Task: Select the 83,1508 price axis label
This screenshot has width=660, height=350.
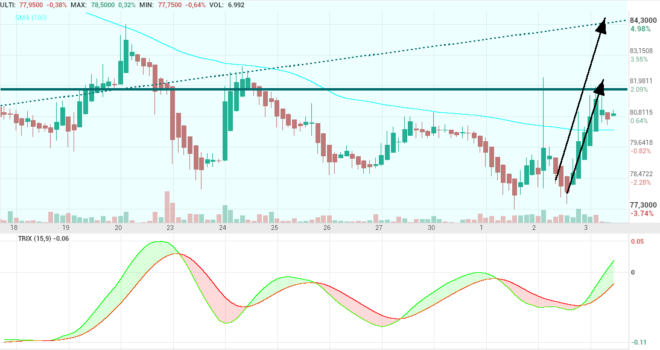Action: pos(641,51)
